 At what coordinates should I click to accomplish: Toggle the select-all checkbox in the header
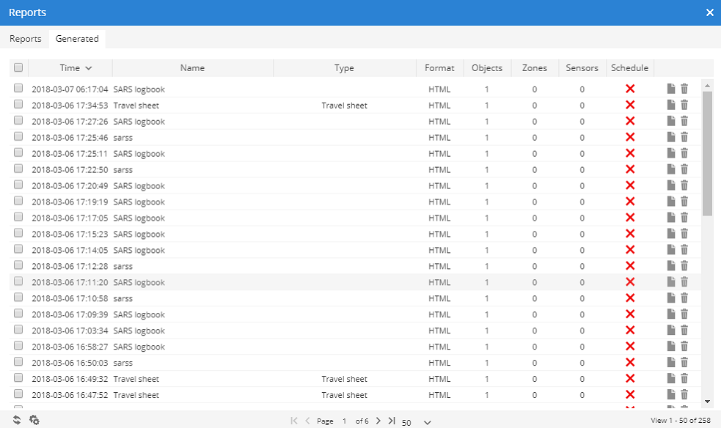coord(18,67)
